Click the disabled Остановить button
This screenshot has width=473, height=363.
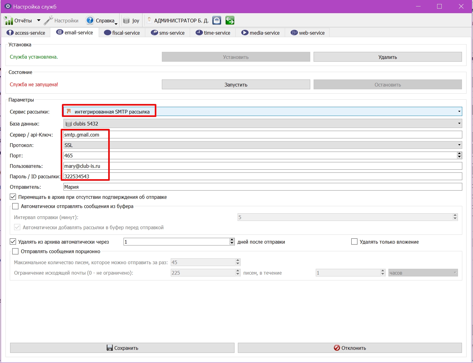point(388,85)
